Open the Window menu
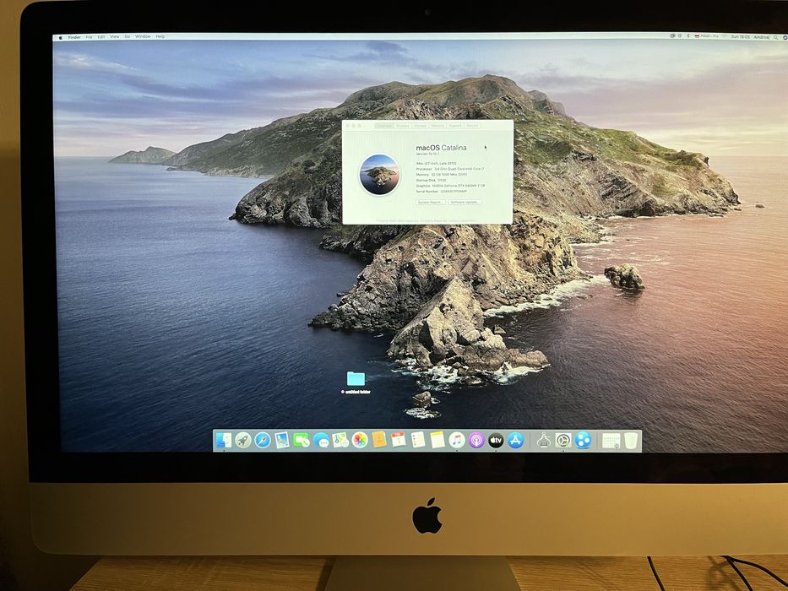This screenshot has width=788, height=591. pos(143,37)
